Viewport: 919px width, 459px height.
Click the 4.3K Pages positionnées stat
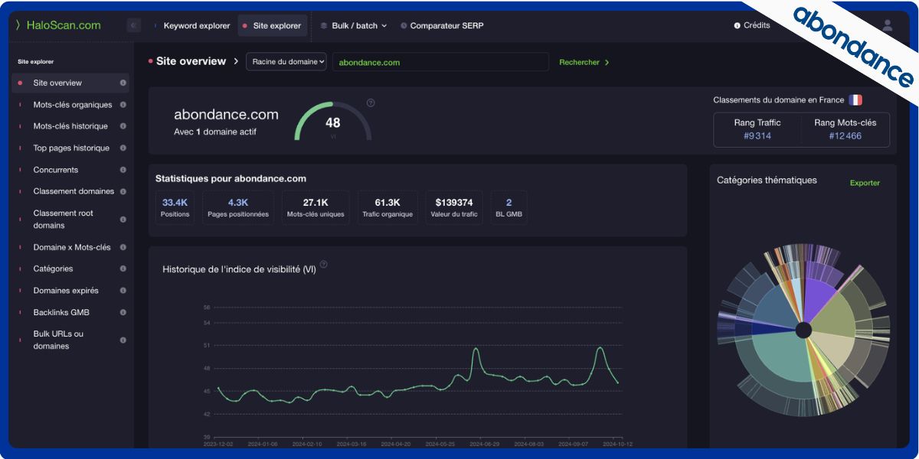pyautogui.click(x=238, y=207)
